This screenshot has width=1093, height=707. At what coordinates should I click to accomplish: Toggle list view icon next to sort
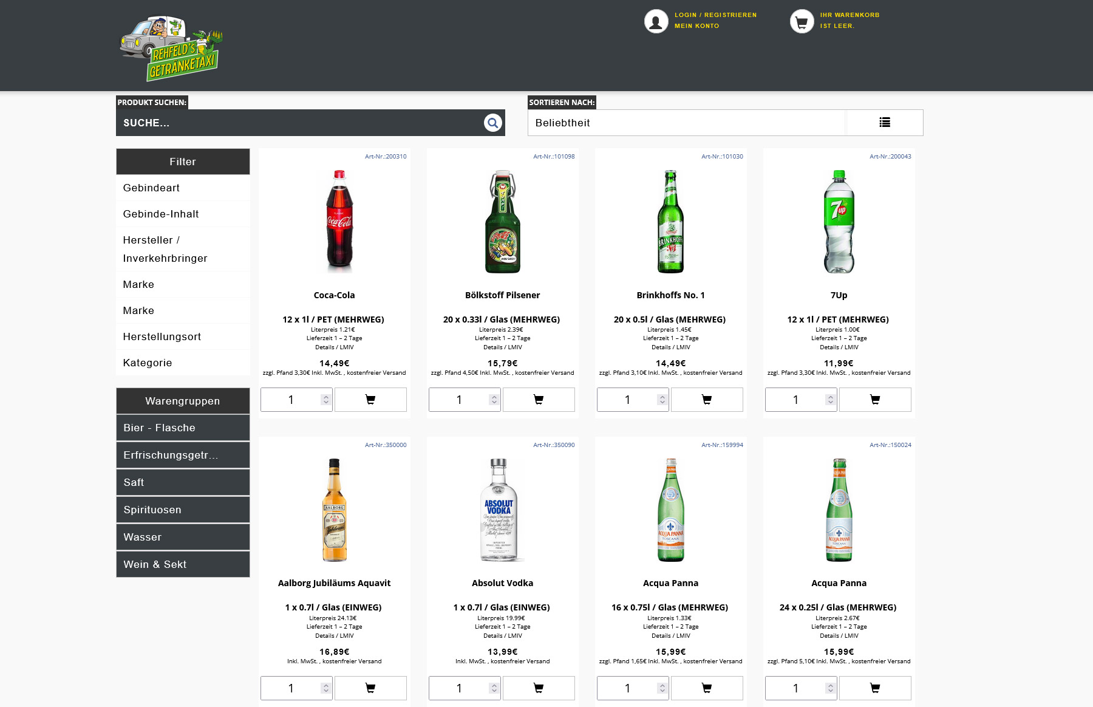(885, 123)
